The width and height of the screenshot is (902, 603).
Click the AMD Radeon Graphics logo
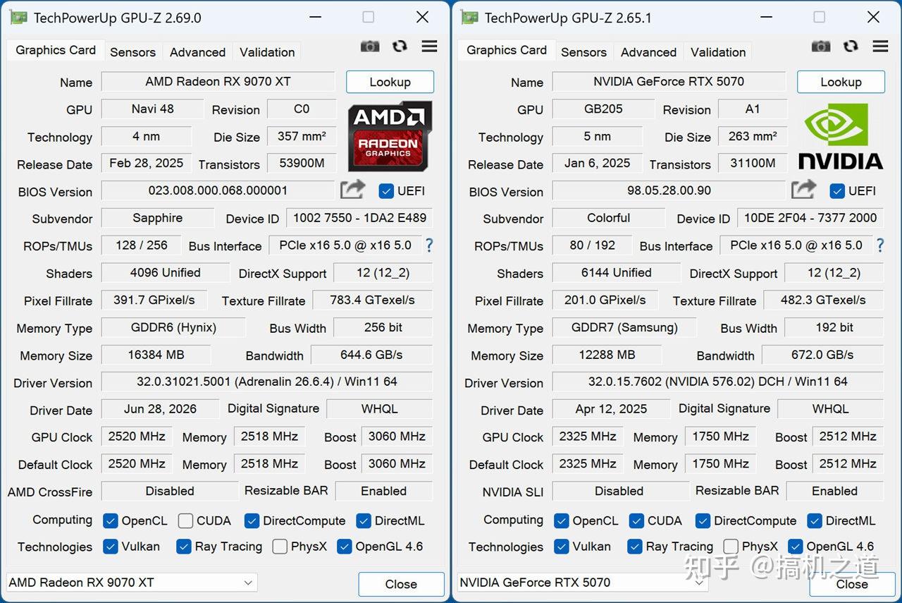(390, 136)
